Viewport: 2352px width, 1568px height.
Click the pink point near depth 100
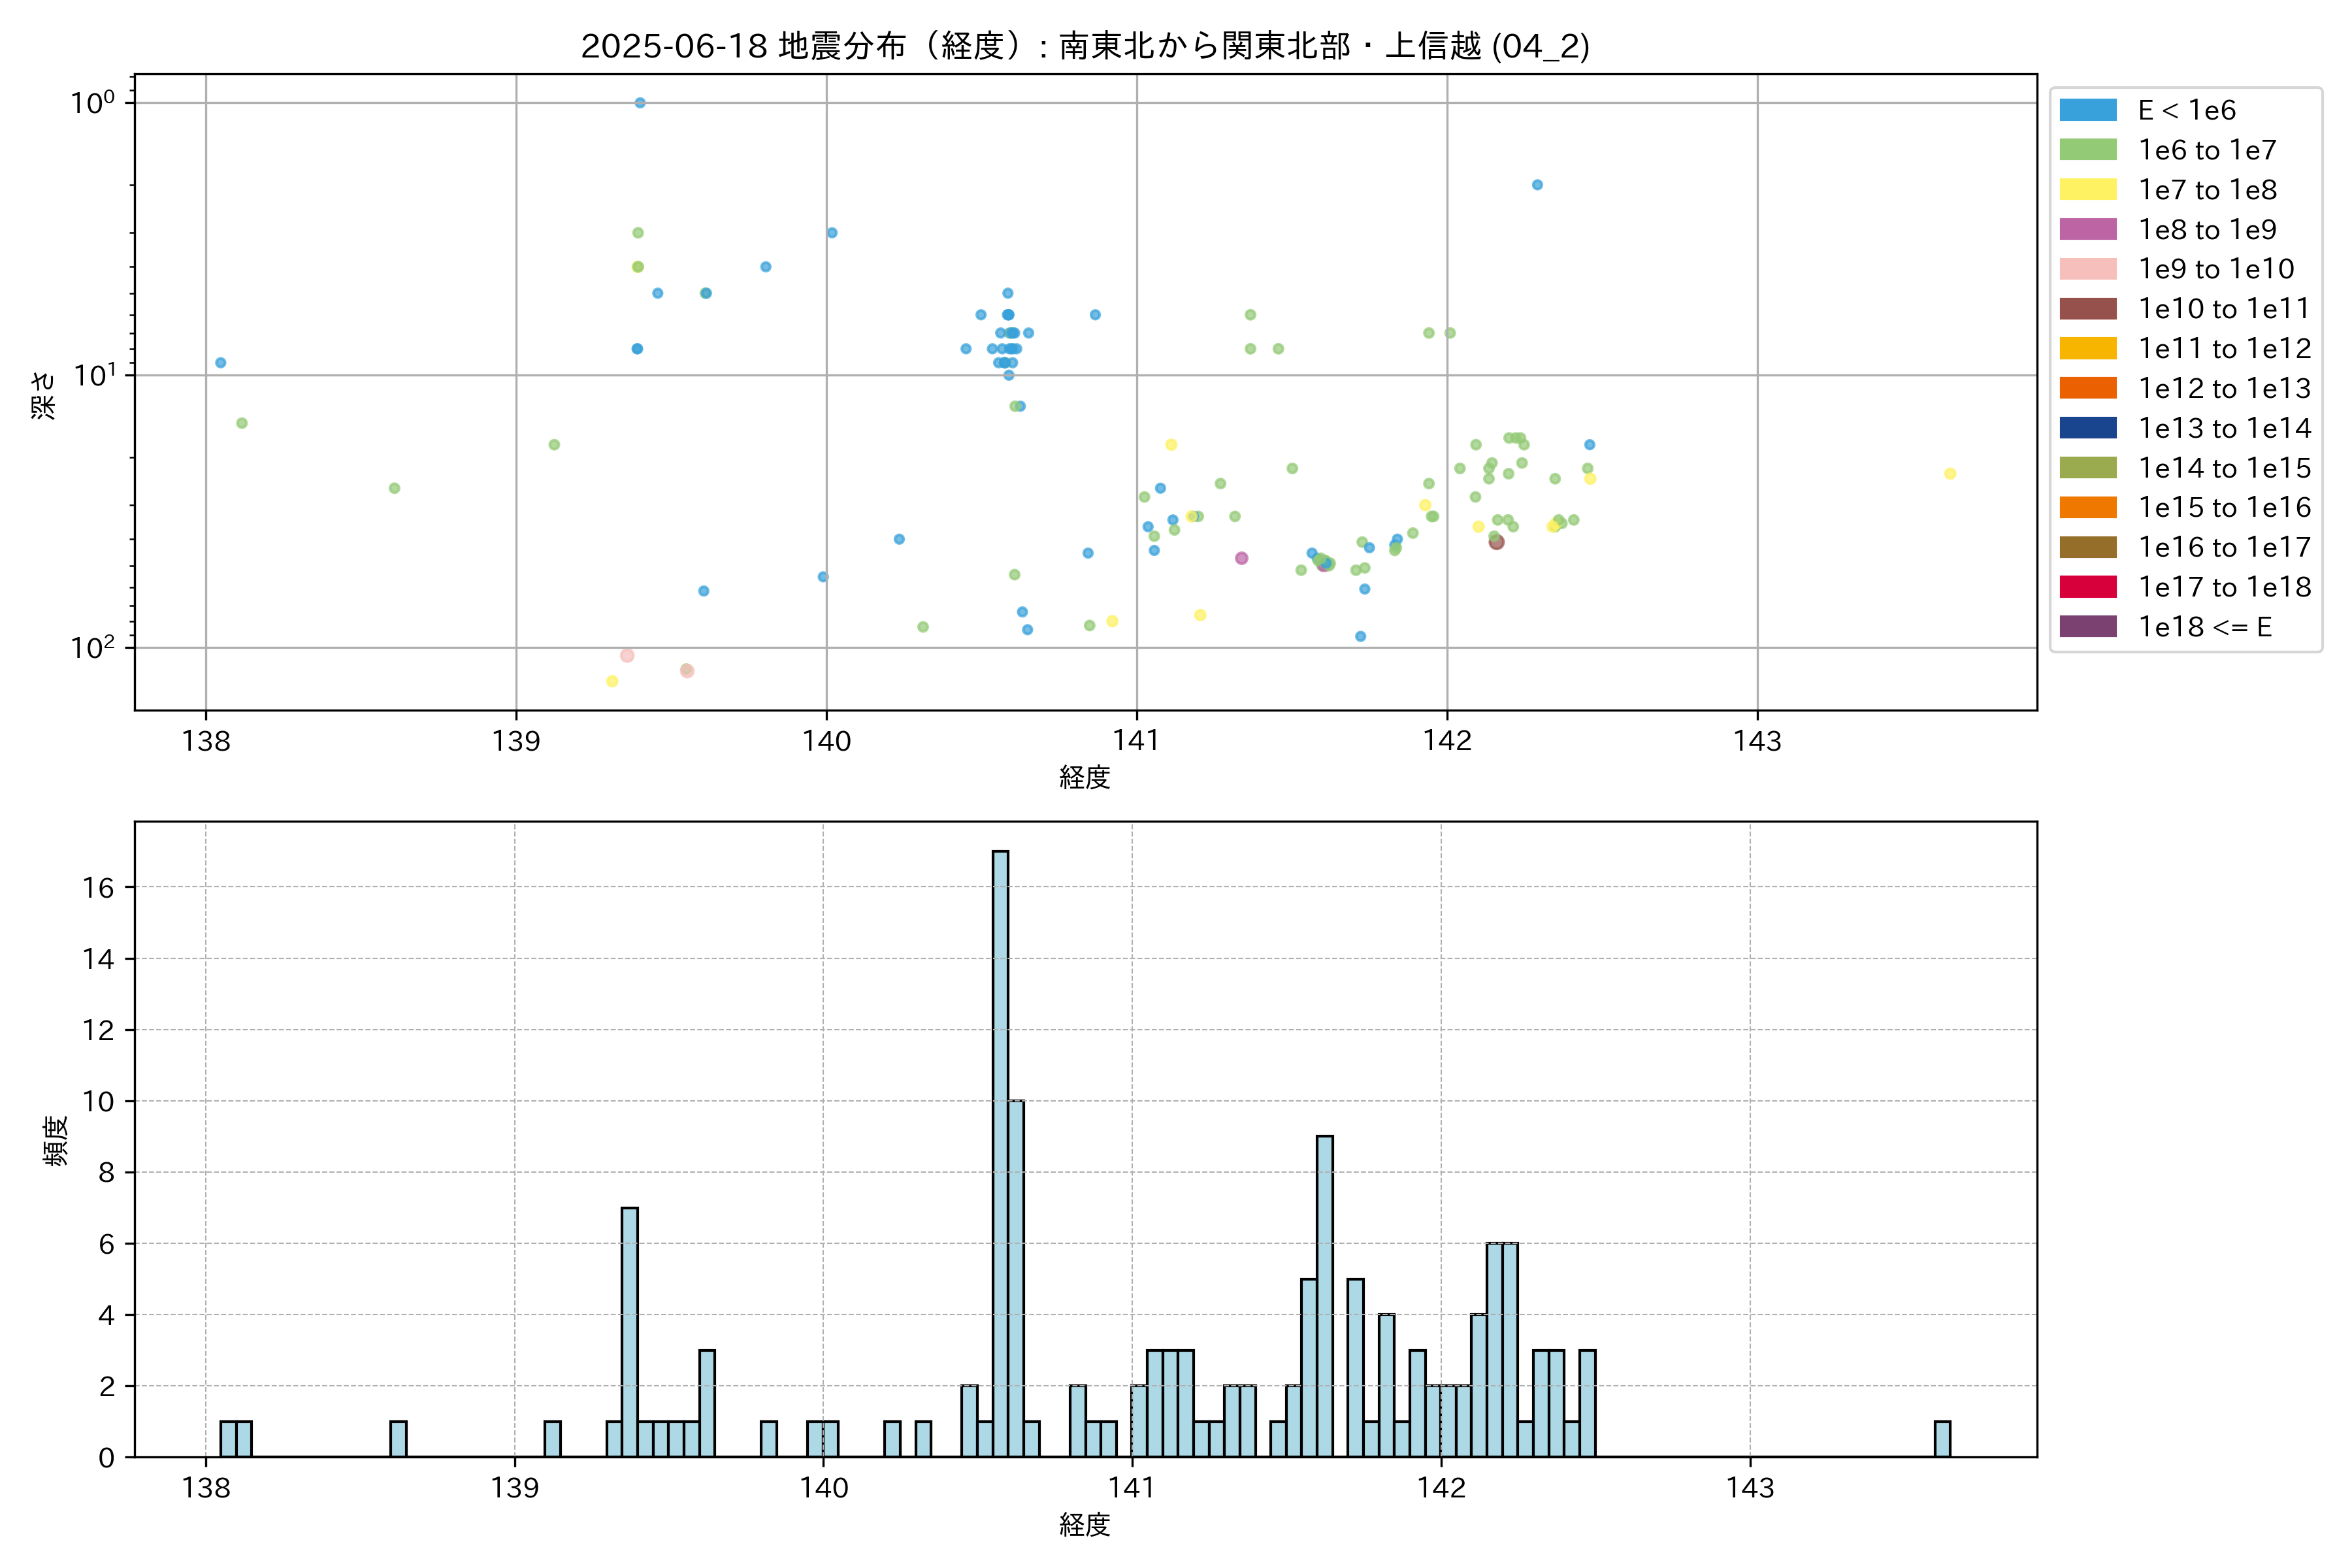627,656
